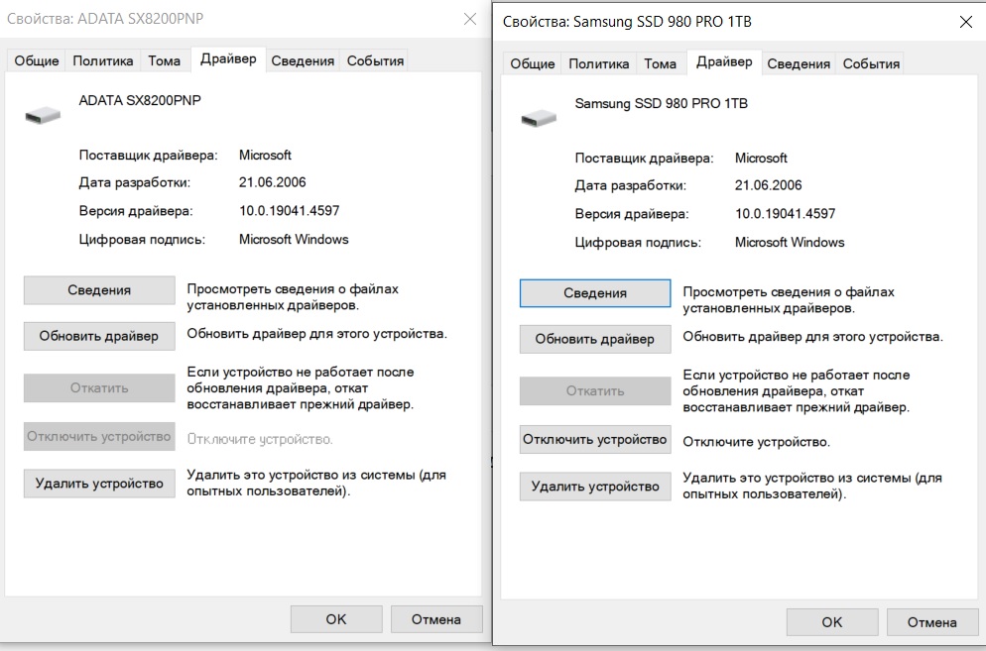Click Удалить устройство in Samsung window
Screen dimensions: 986x651
click(x=595, y=487)
